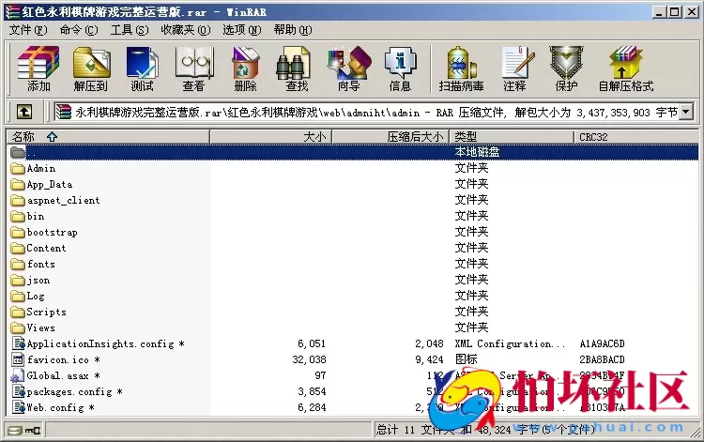
Task: Select the packages.config file icon
Action: click(19, 391)
